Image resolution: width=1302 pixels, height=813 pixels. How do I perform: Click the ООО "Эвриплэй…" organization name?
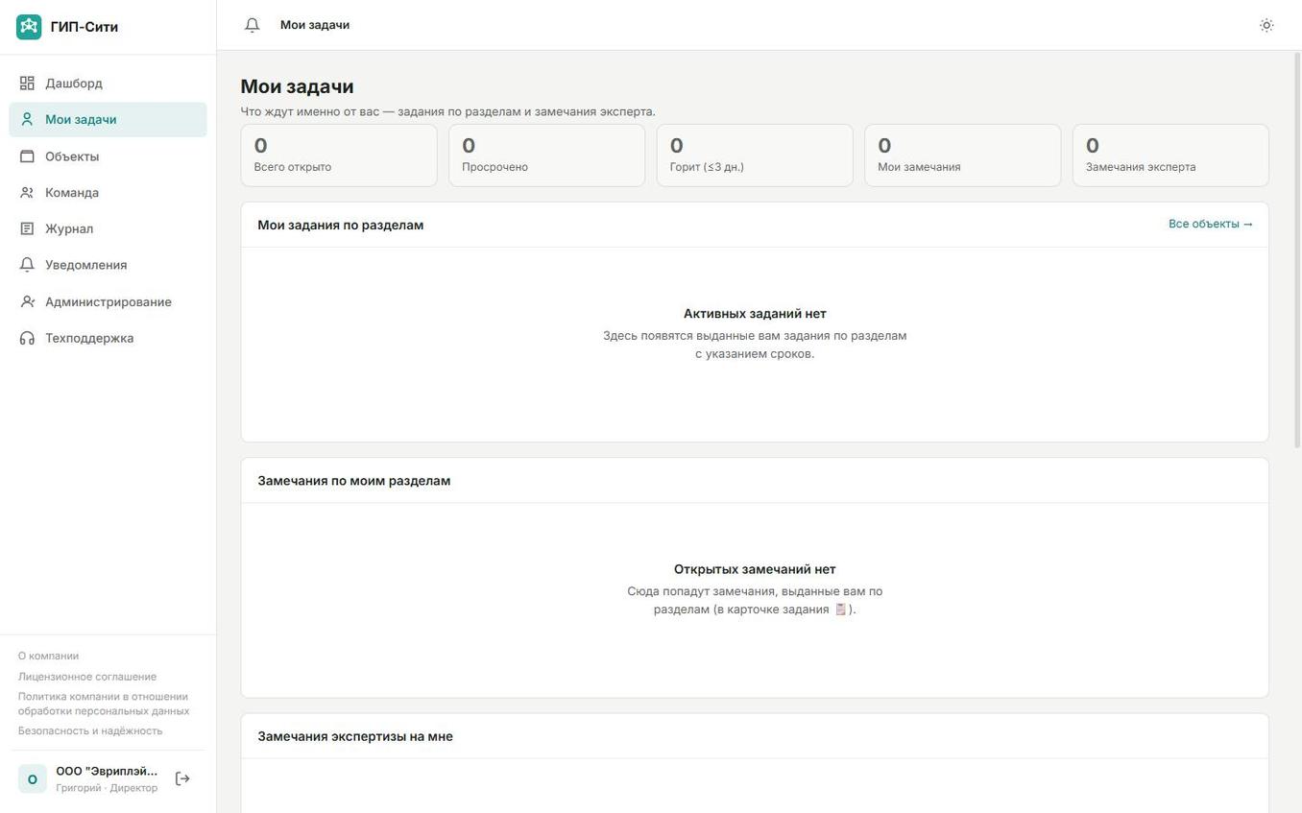pos(107,772)
